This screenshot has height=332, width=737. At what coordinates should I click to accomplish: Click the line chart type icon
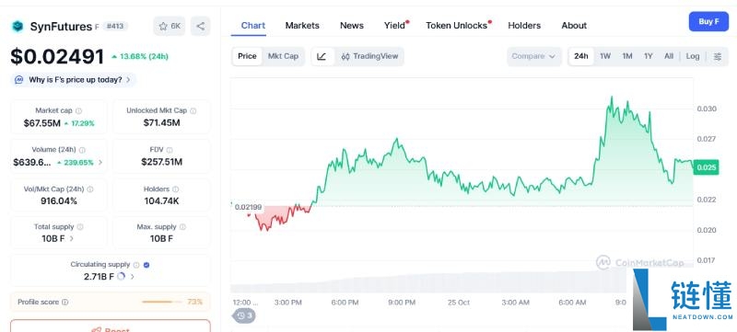point(322,56)
